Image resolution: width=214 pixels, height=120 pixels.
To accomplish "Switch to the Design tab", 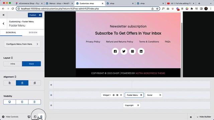I will pos(33,33).
